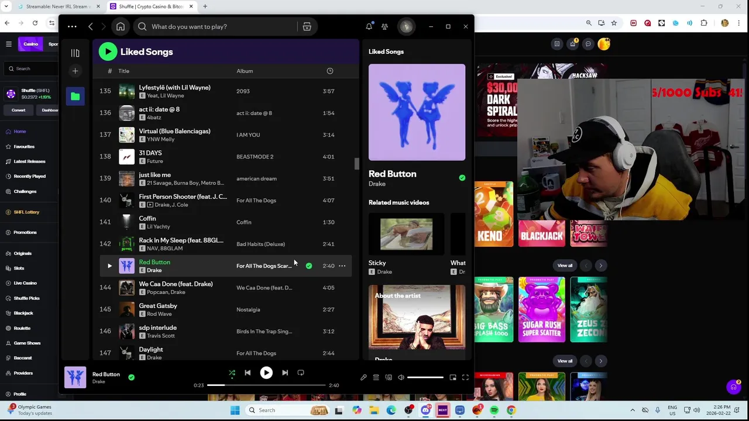Switch to Shuffle Crypto Casino tab

151,6
